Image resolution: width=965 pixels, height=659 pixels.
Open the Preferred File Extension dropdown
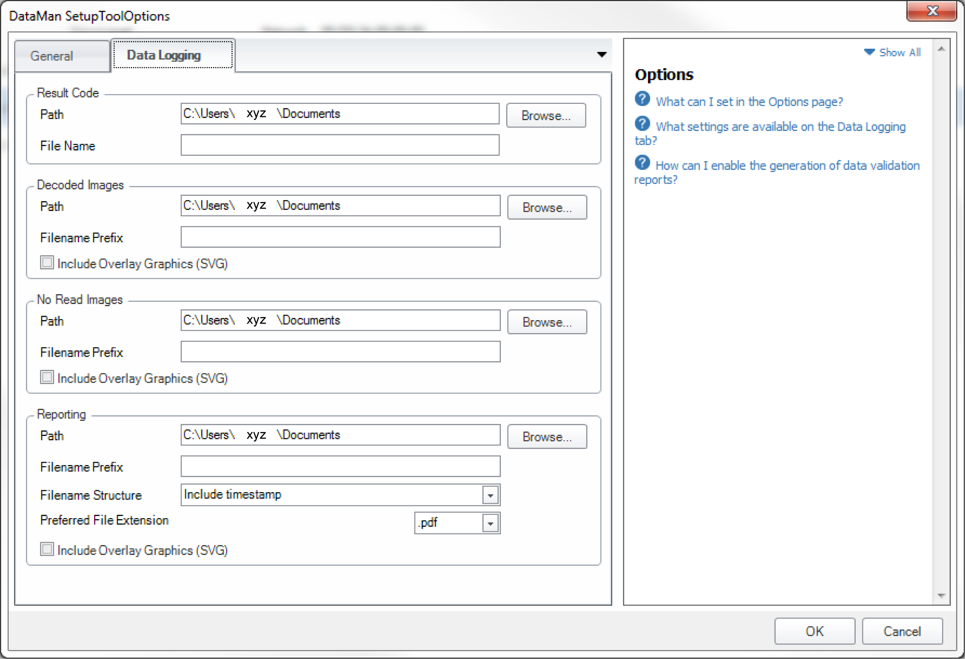pos(490,523)
